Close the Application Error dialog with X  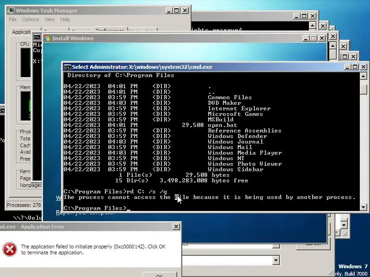click(176, 227)
